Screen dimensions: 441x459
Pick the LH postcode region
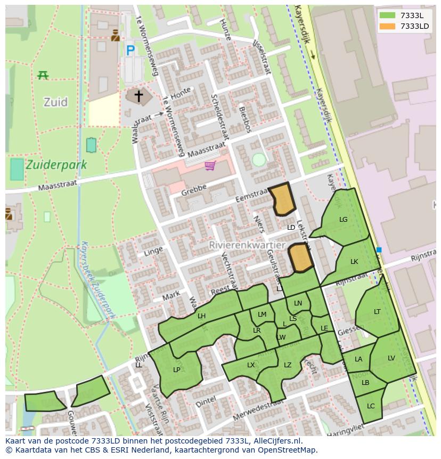click(201, 316)
